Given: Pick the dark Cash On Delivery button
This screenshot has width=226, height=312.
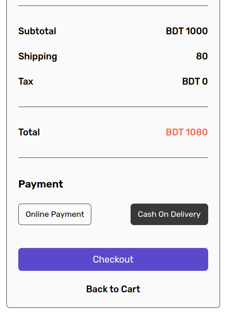Looking at the screenshot, I should [x=169, y=214].
